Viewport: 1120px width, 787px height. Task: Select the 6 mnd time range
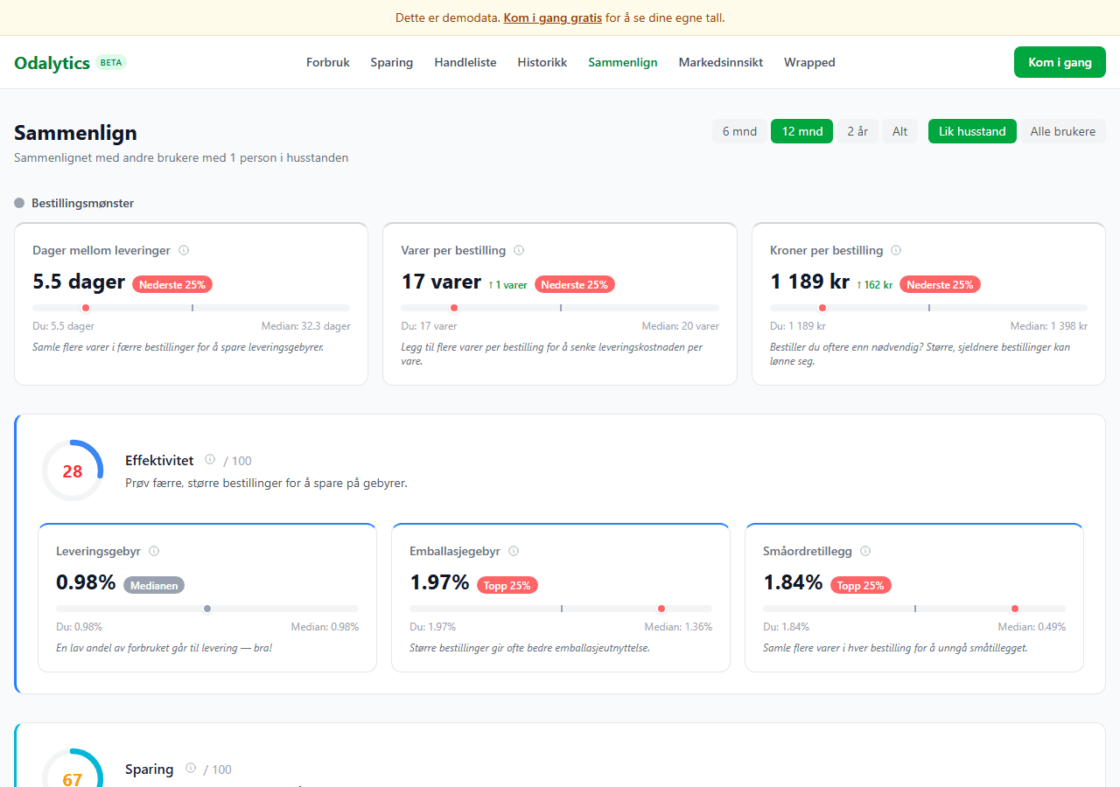[x=739, y=131]
